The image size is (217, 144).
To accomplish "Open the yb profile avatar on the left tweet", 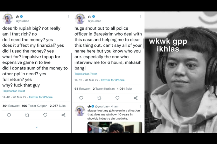I will [x=8, y=18].
